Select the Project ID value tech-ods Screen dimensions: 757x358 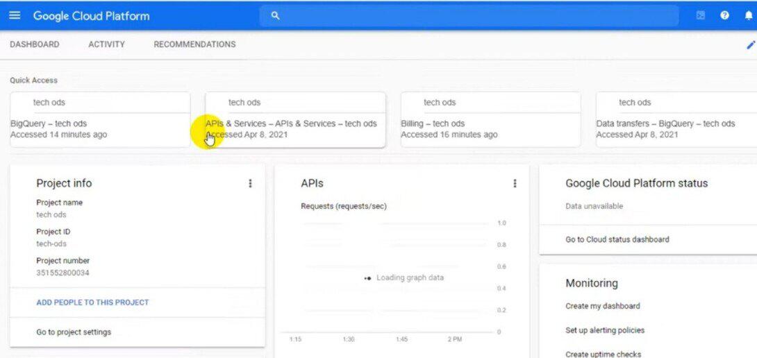pos(51,244)
